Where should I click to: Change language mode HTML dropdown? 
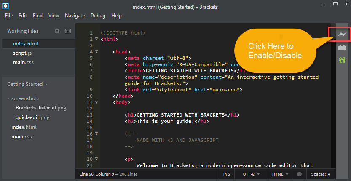(280, 174)
